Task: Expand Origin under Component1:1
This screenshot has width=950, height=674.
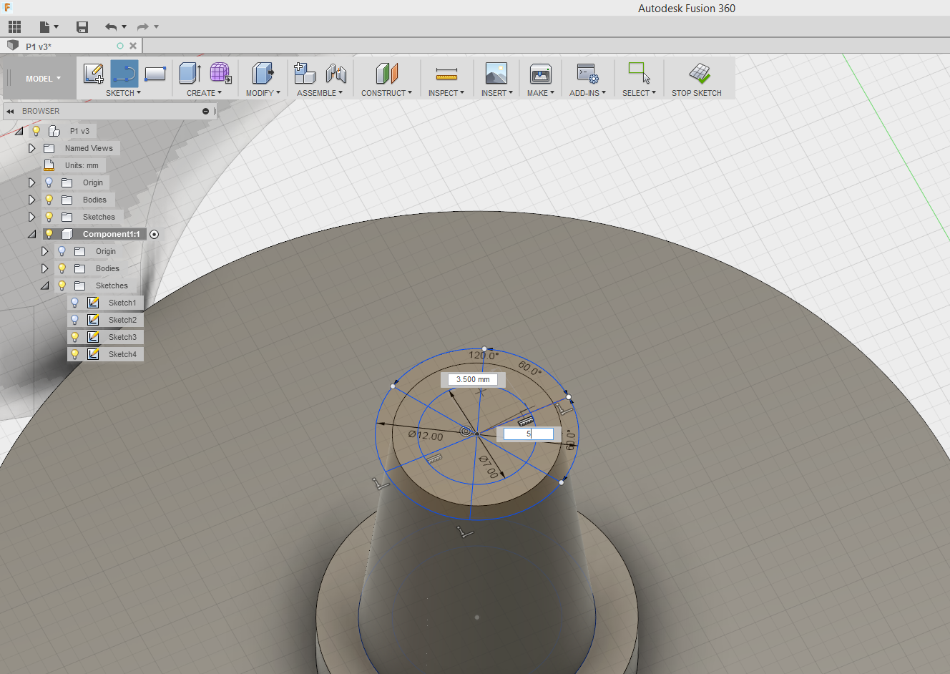Action: [x=44, y=251]
